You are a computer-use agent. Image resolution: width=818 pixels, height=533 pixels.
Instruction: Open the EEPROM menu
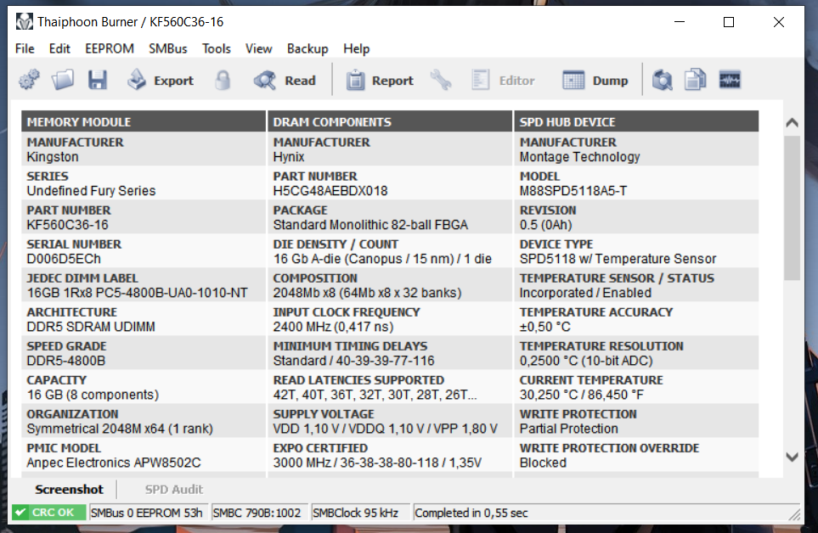[x=110, y=48]
